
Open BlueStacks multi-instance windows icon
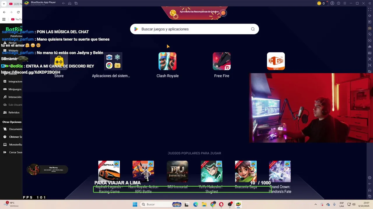(76, 3)
